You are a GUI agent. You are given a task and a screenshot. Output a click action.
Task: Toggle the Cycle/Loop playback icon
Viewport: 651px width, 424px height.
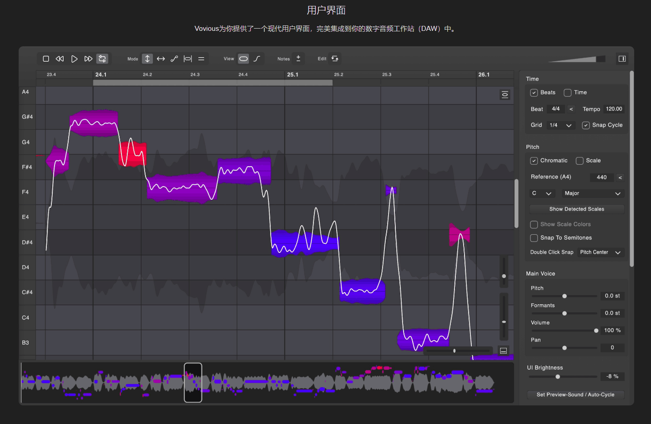(x=102, y=59)
